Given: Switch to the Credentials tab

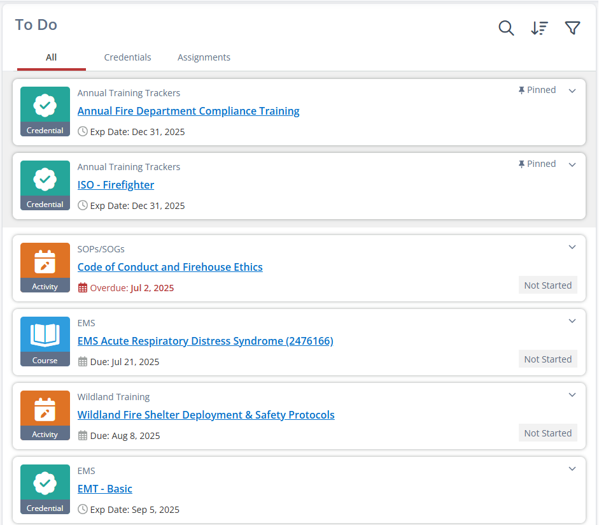Looking at the screenshot, I should point(127,57).
